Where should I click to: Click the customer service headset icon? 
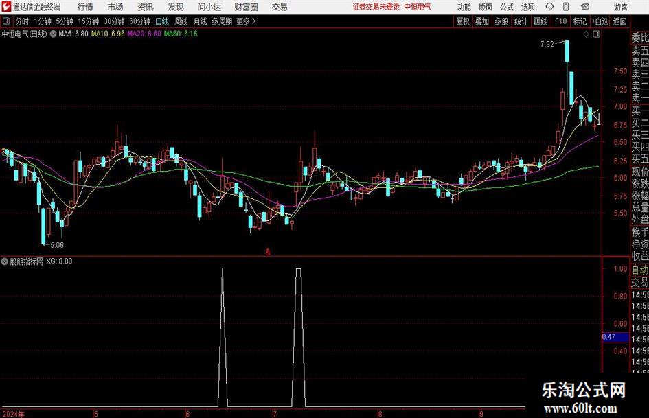(549, 7)
